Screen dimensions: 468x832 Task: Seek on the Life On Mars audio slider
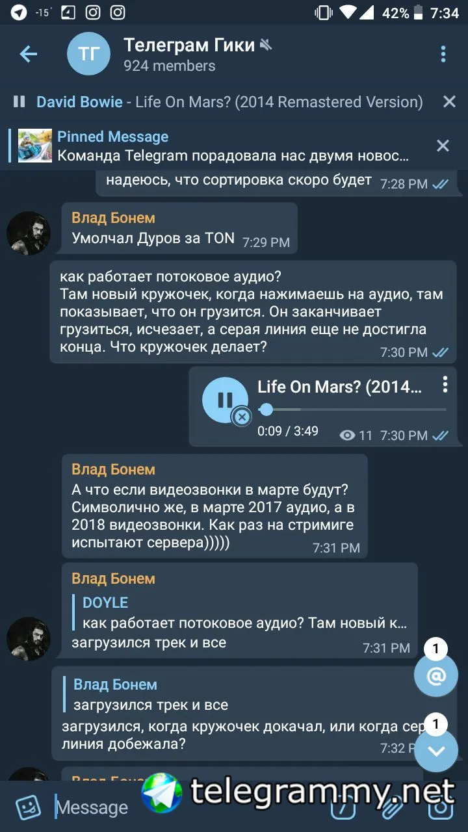pyautogui.click(x=352, y=409)
